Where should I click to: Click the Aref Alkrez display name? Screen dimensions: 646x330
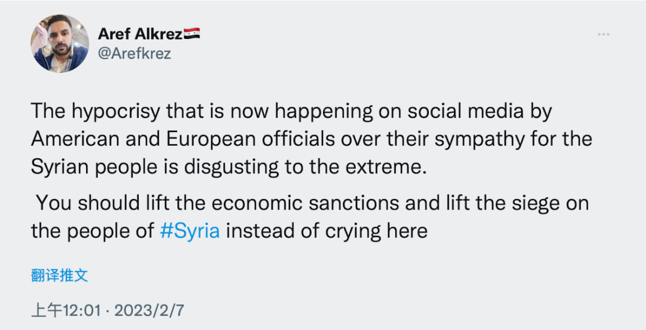point(139,34)
